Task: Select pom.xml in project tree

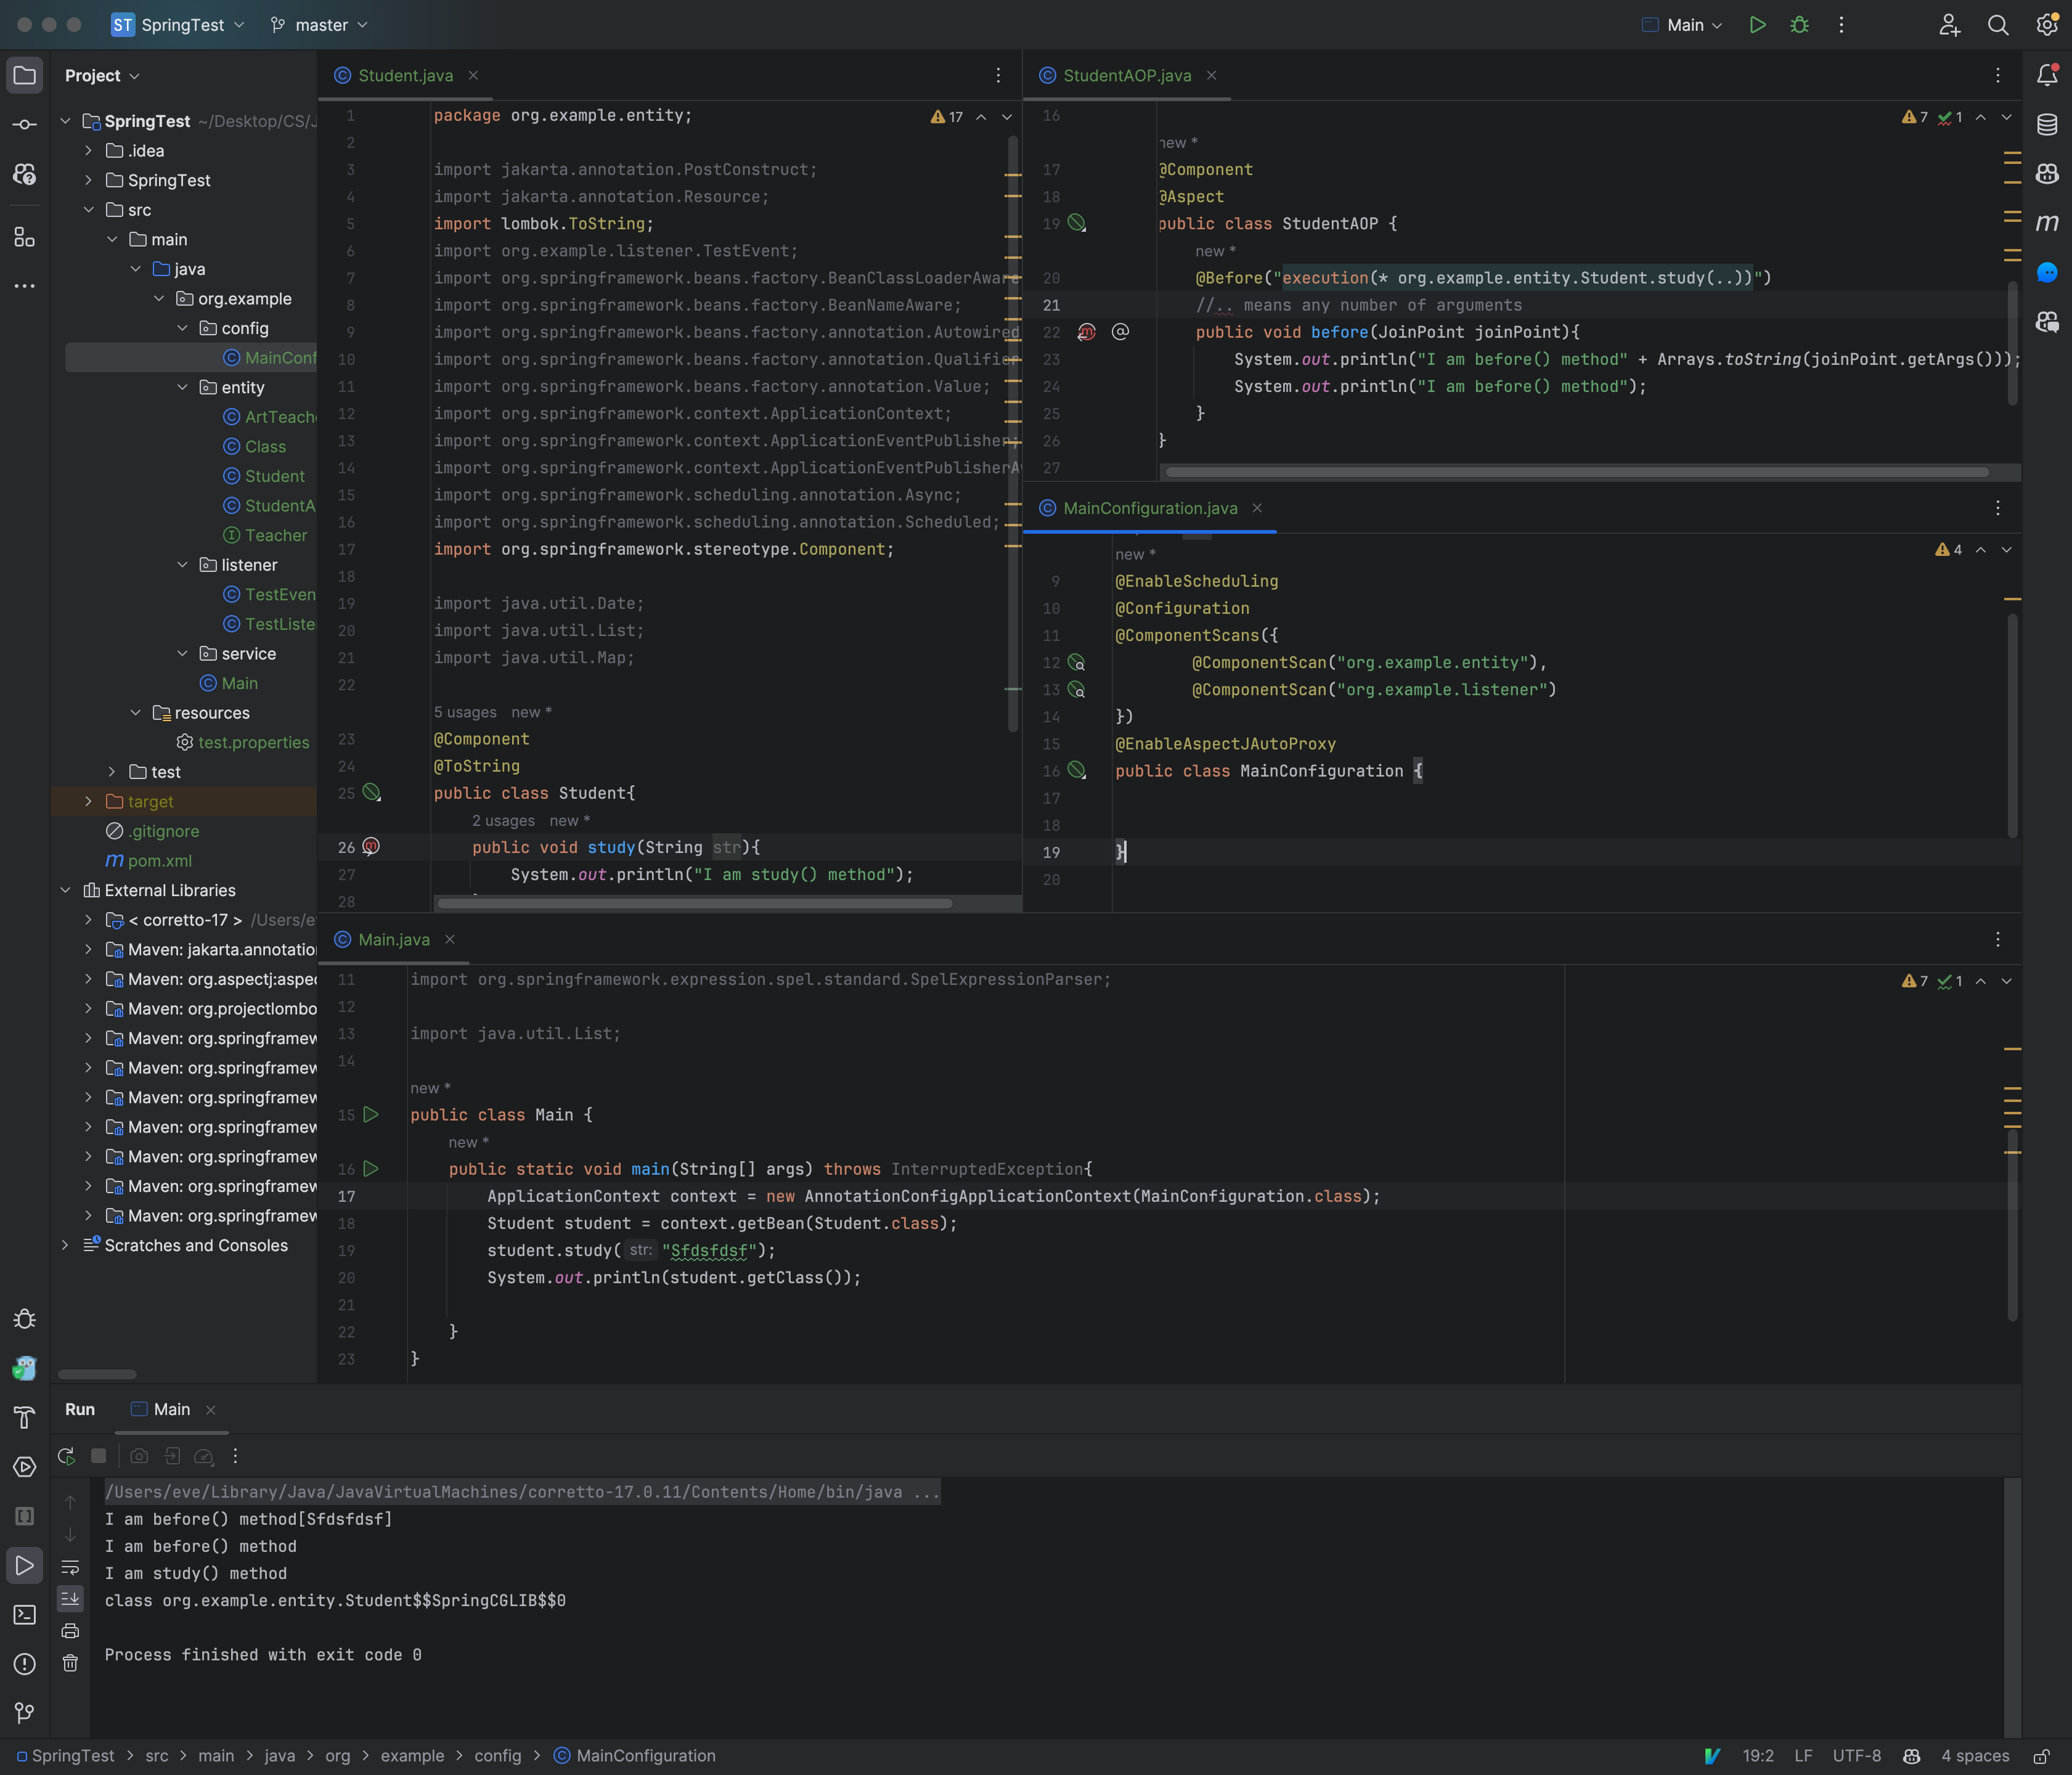Action: point(149,861)
